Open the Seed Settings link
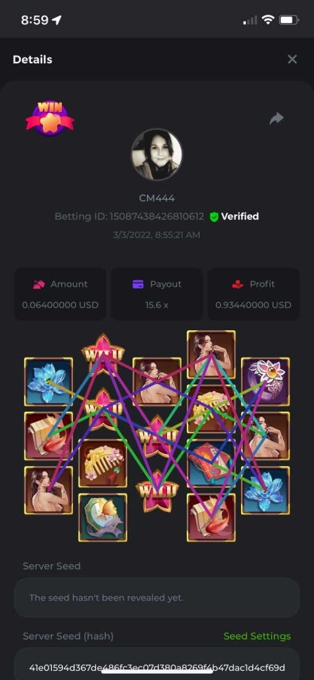Image resolution: width=314 pixels, height=680 pixels. (257, 636)
